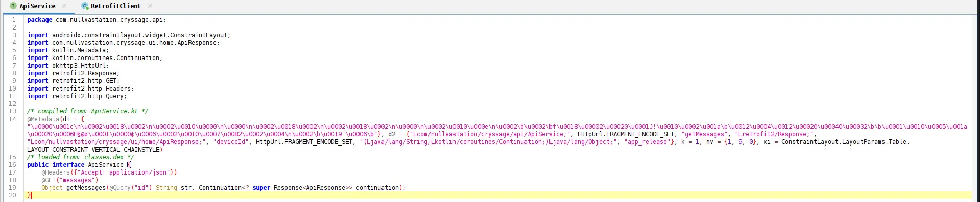Screen dimensions: 980x202
Task: Click import retrofit2.http.Query line
Action: click(77, 96)
